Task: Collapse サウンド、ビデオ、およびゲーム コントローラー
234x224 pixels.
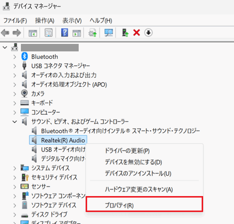Action: coord(15,122)
